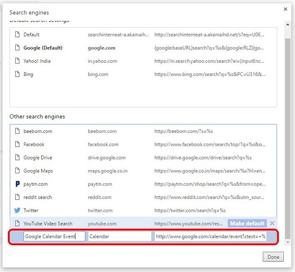
Task: Click the searchinterneat-a.akamaih... keyword
Action: tap(118, 35)
